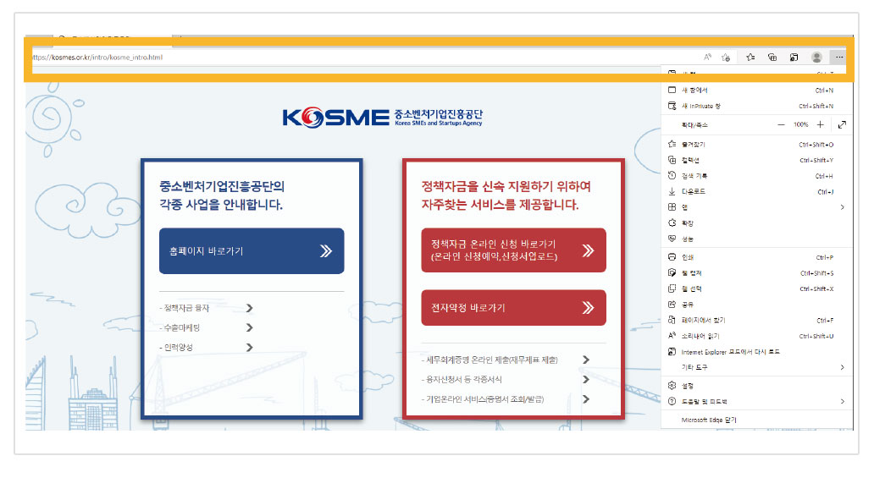The height and width of the screenshot is (478, 874).
Task: Open the profile avatar icon
Action: [816, 57]
